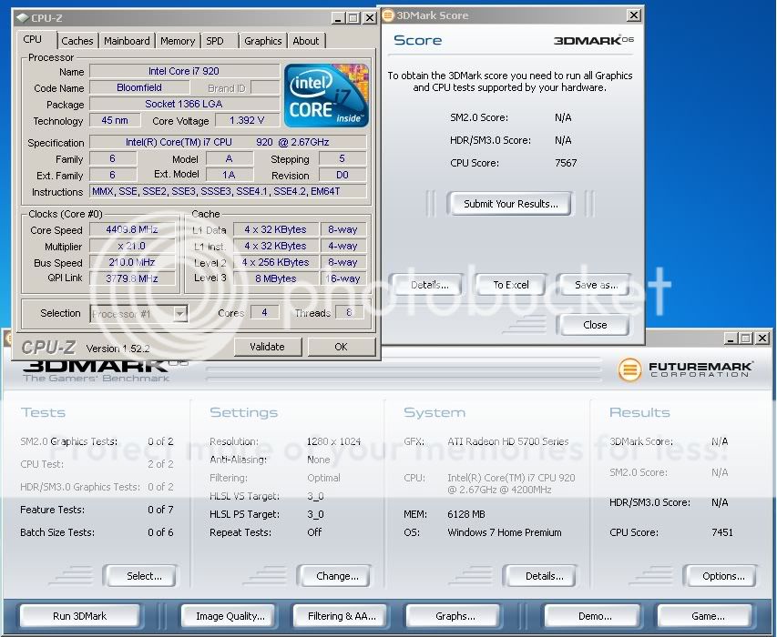777x637 pixels.
Task: Select the Graphics tab in CPU-Z
Action: 262,41
